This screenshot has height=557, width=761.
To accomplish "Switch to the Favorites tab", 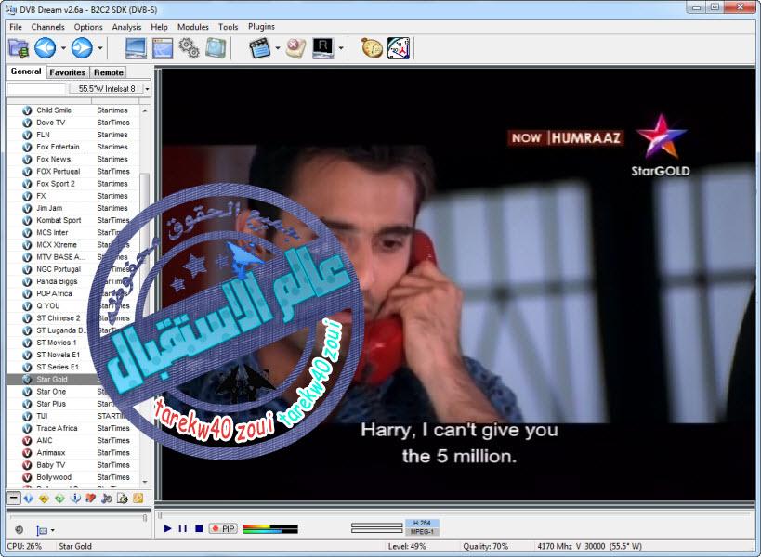I will click(68, 72).
